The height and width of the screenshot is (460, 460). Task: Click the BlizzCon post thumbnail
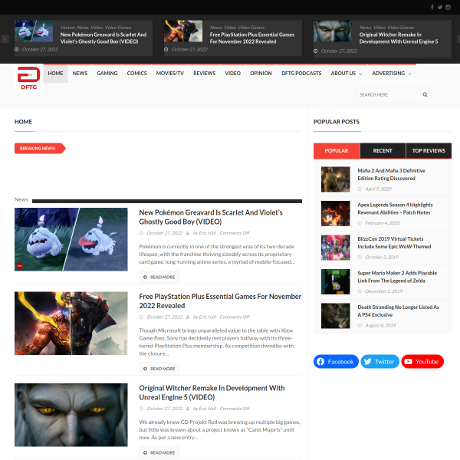tap(335, 248)
